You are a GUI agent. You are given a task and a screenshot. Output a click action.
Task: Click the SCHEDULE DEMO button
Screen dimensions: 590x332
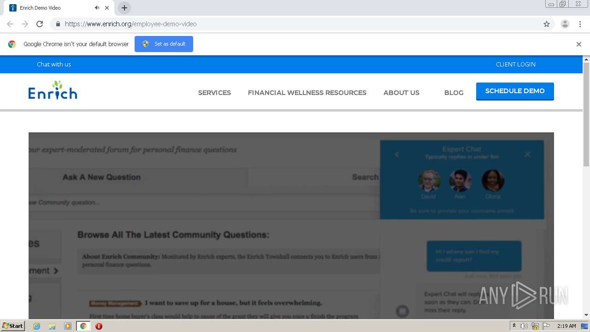(515, 91)
